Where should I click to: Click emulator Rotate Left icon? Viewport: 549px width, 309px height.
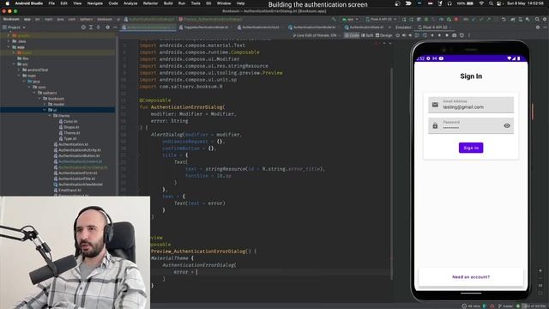point(417,35)
